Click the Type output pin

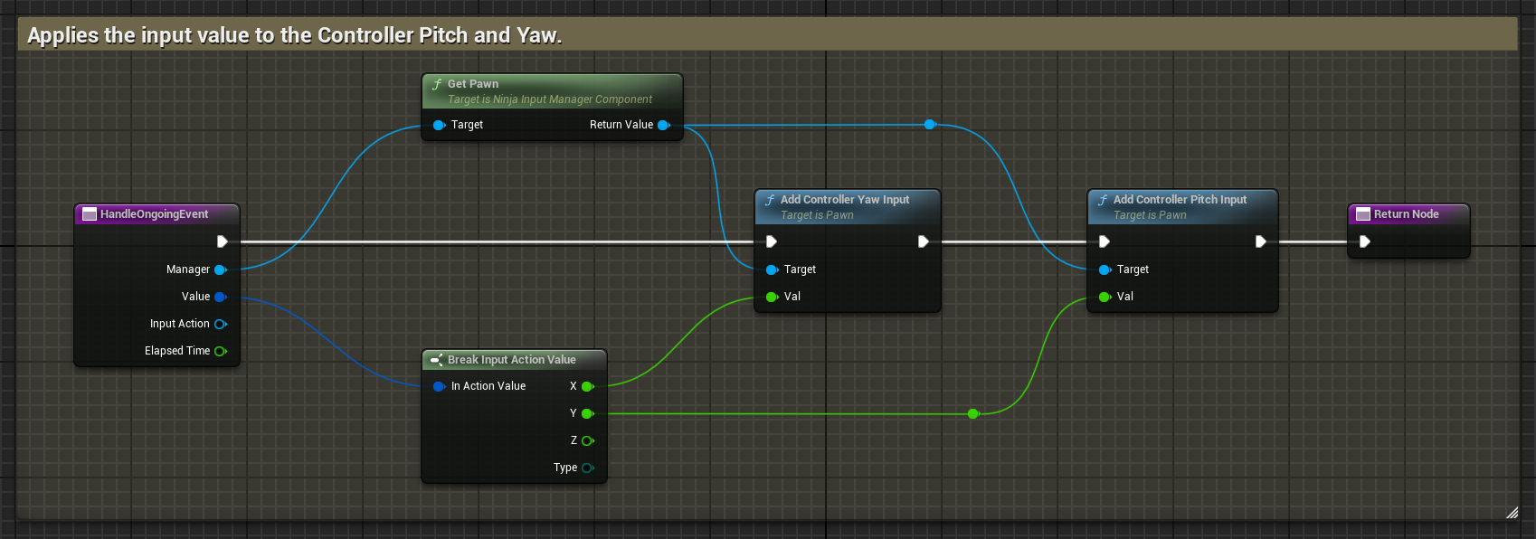587,468
